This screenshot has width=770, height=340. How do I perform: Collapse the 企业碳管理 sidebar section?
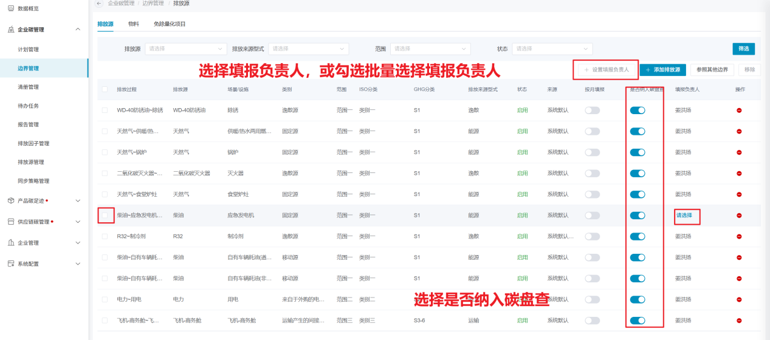(x=77, y=29)
